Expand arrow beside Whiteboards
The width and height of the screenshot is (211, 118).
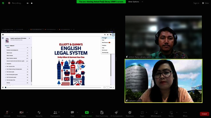tap(162, 112)
